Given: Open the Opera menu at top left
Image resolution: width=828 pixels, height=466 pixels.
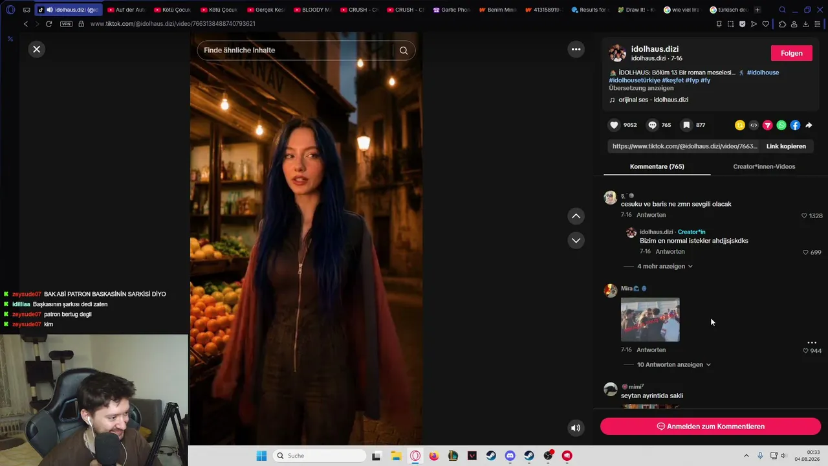Looking at the screenshot, I should point(10,10).
